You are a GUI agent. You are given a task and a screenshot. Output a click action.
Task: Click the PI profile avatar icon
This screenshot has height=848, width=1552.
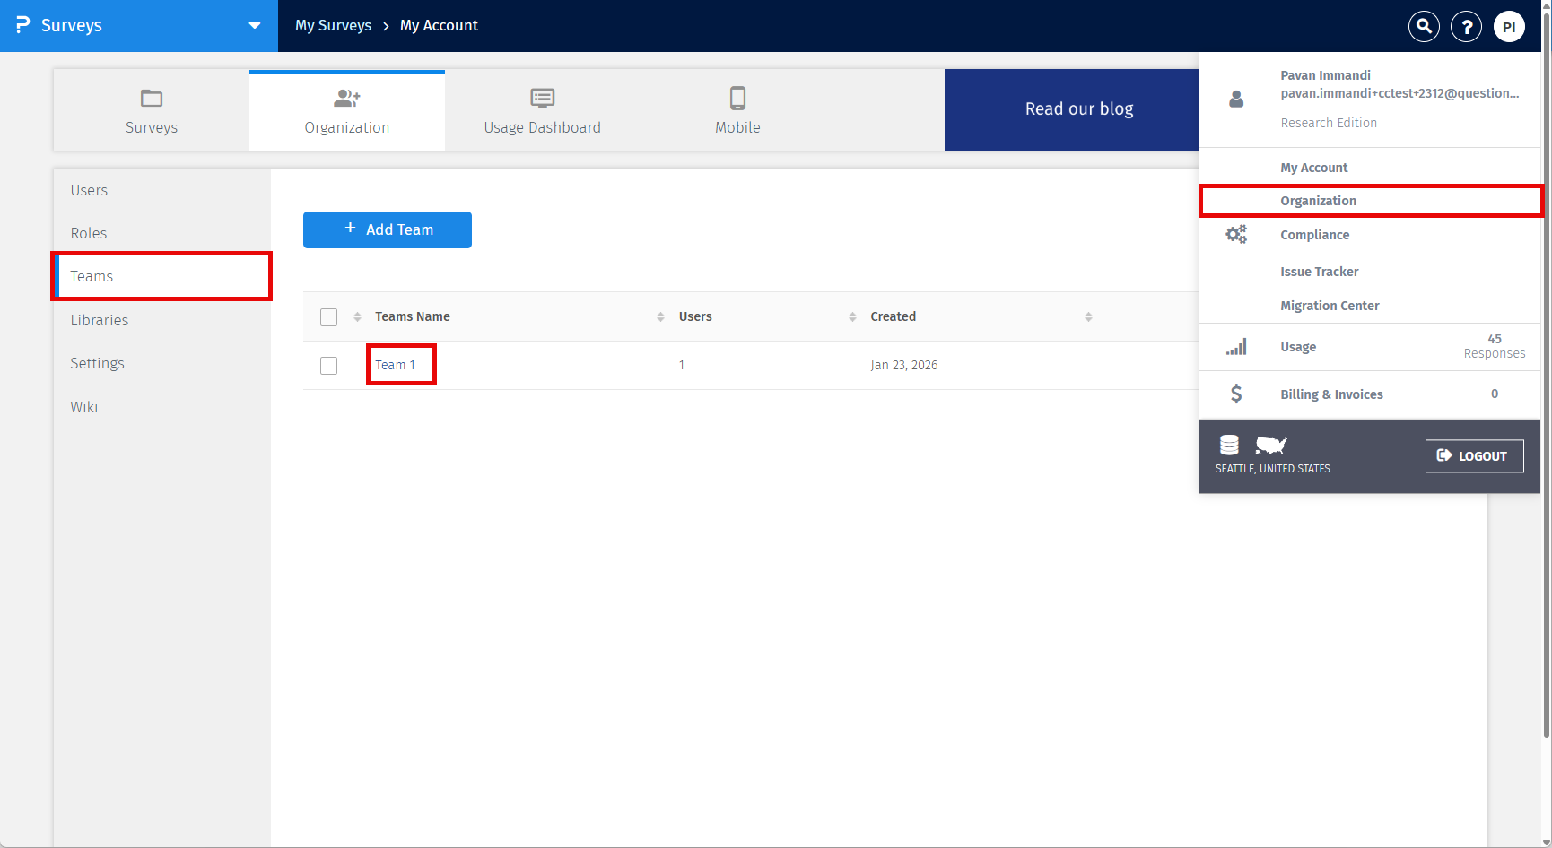[1510, 26]
